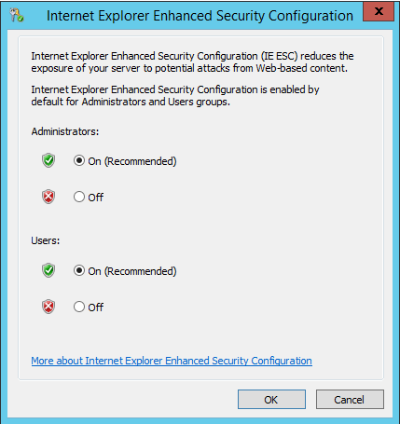Click the green shield icon under Administrators

tap(48, 160)
